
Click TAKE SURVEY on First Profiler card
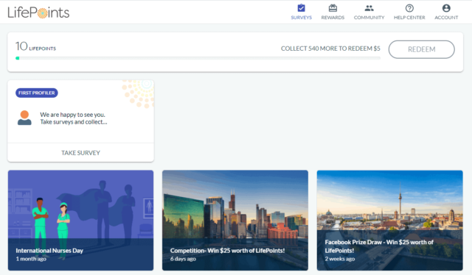[x=80, y=153]
